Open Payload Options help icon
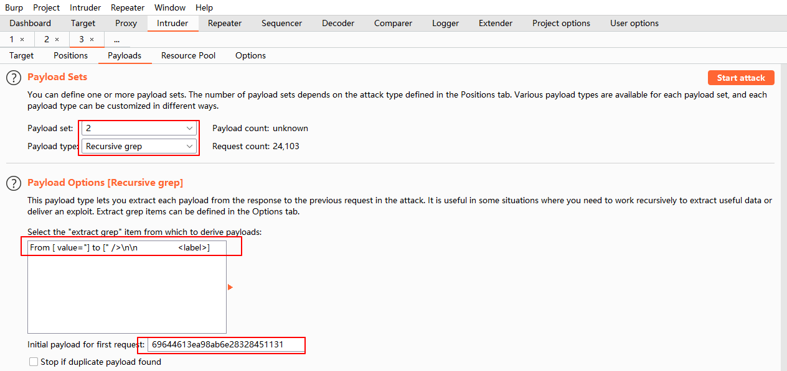 point(14,183)
